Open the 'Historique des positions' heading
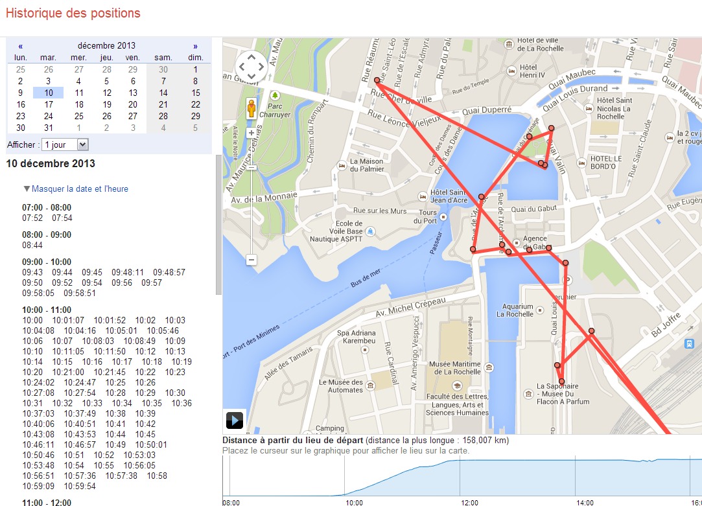The width and height of the screenshot is (702, 506). (x=73, y=13)
